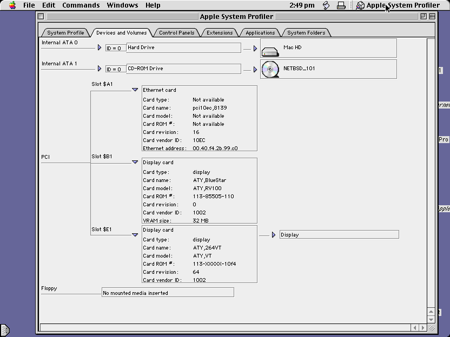Click the printer icon in menu bar

pyautogui.click(x=341, y=5)
